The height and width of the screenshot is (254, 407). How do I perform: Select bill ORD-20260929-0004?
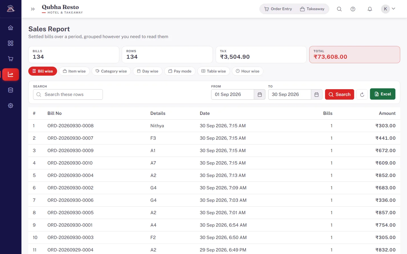click(70, 250)
